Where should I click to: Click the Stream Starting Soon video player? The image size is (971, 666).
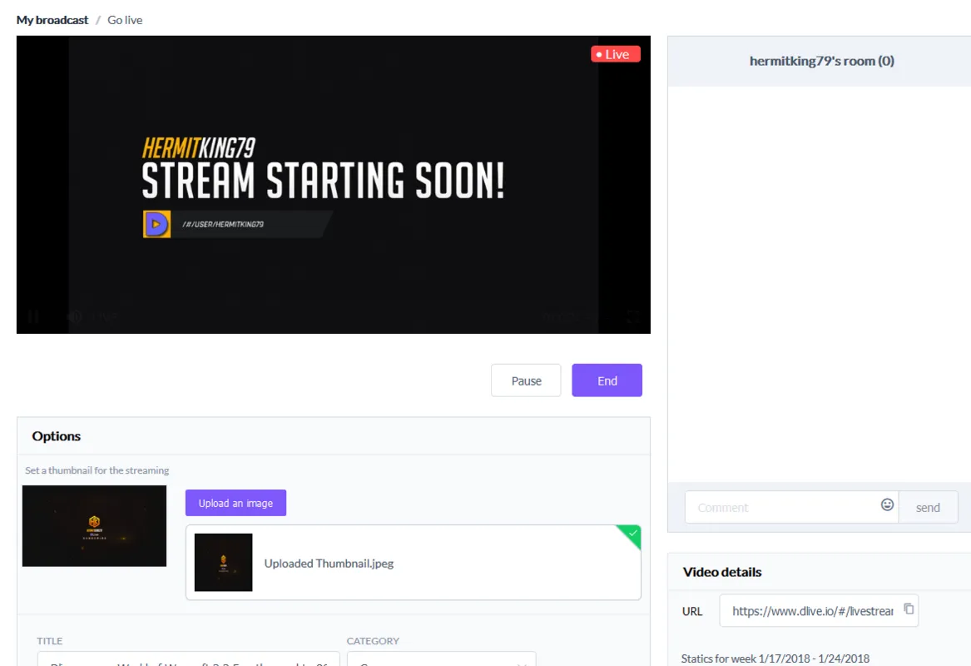tap(333, 185)
